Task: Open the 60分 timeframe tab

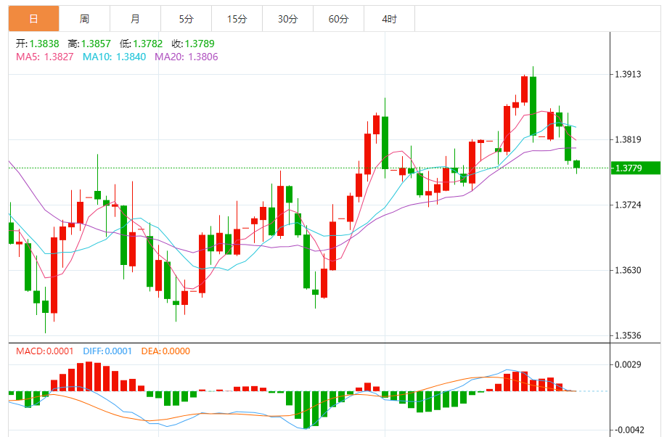Action: (339, 19)
